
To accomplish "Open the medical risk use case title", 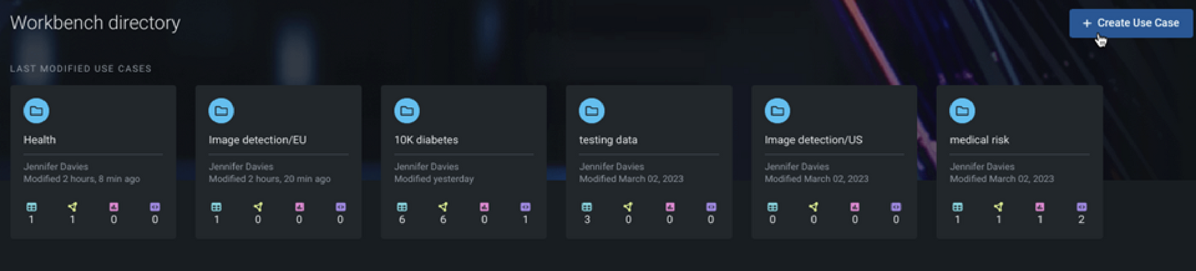I will tap(979, 140).
